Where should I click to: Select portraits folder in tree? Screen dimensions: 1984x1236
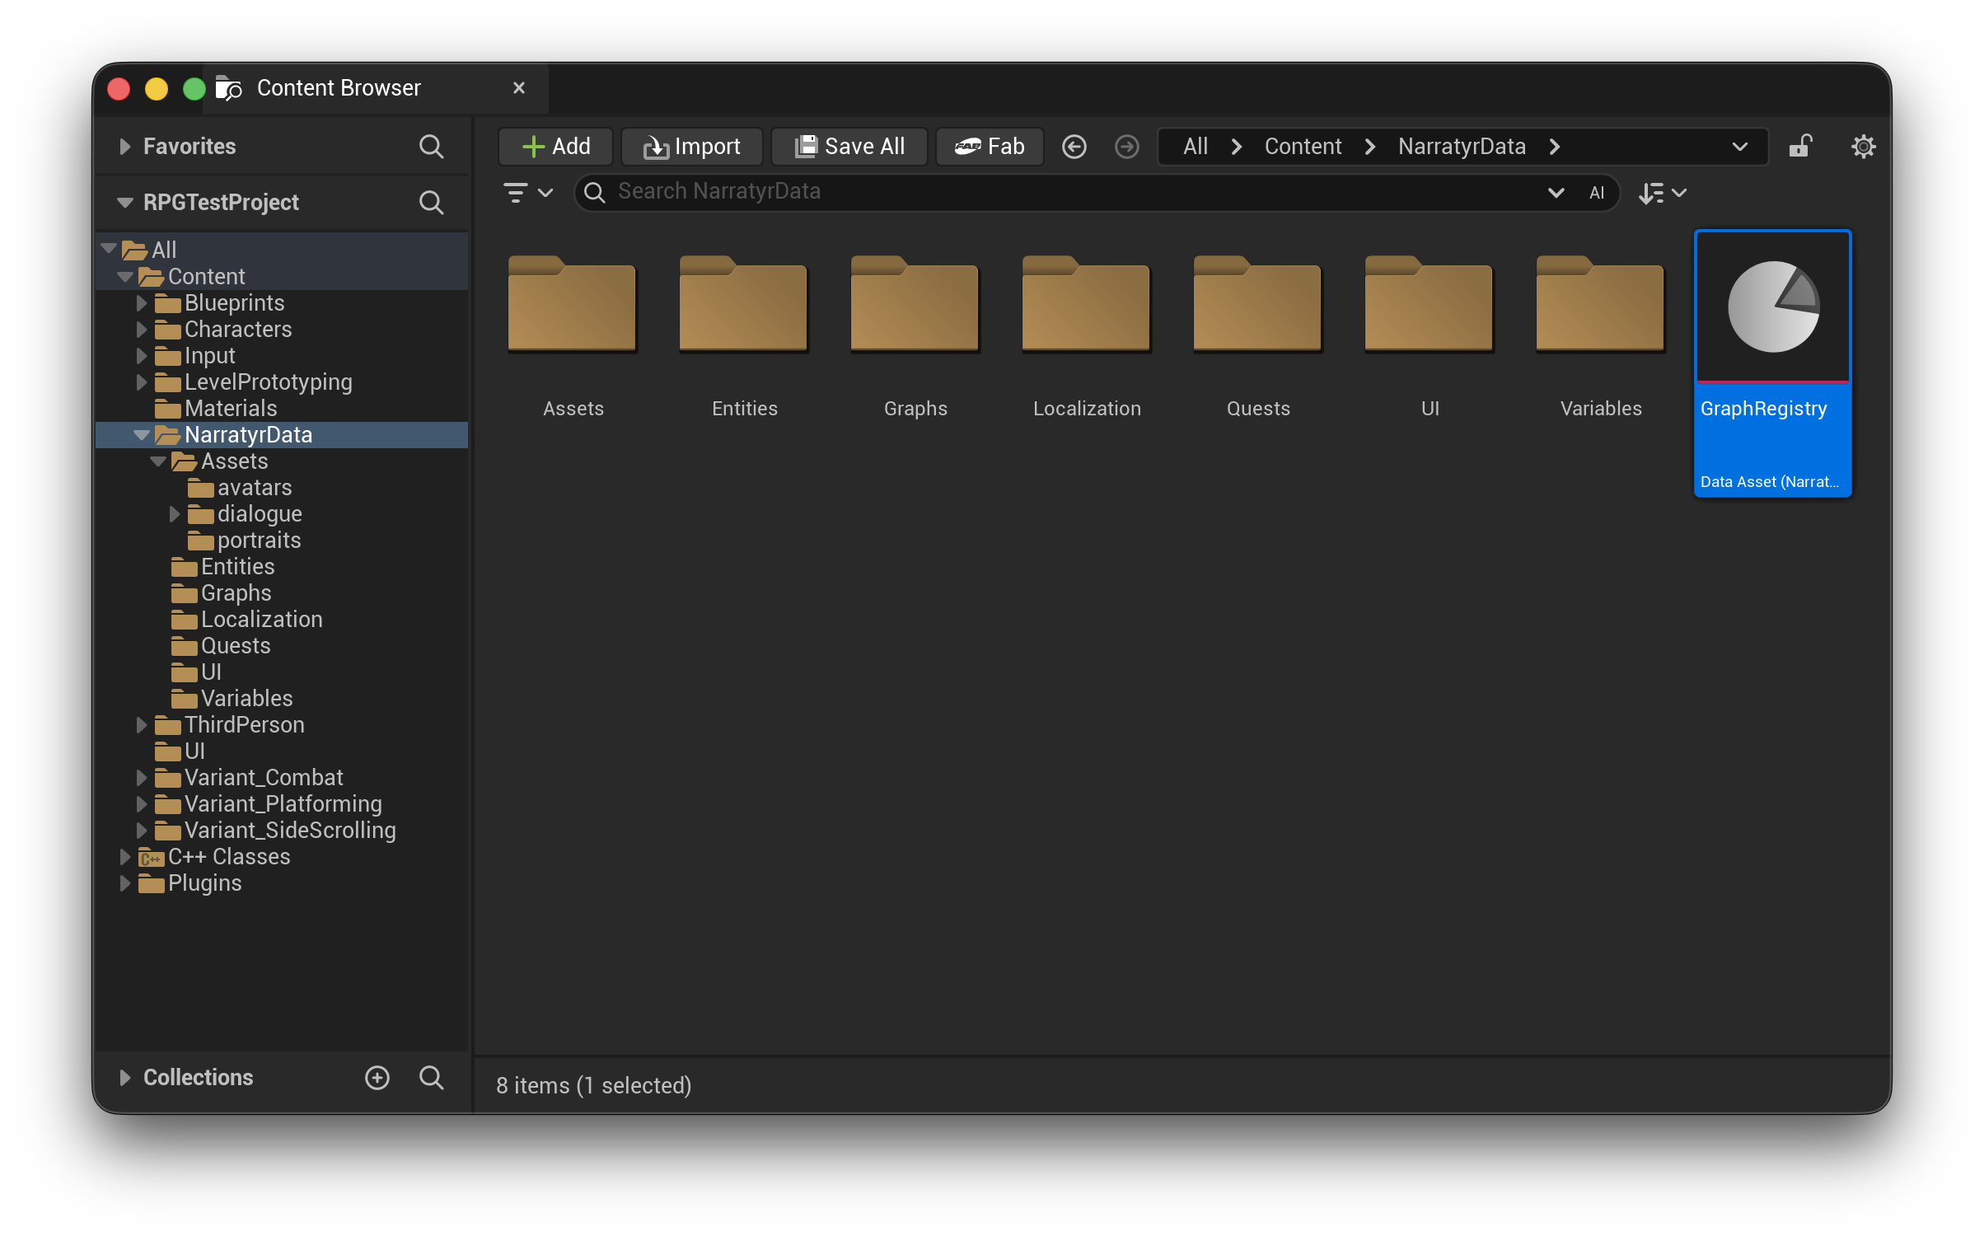point(259,541)
